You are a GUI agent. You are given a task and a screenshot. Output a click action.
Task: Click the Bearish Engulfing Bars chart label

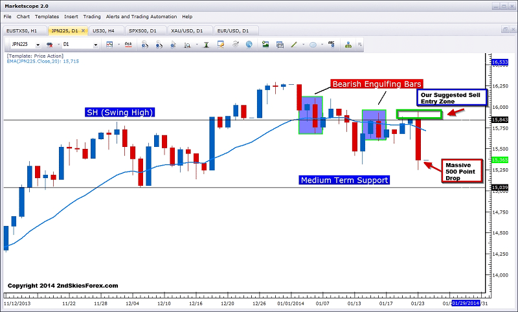pos(377,84)
